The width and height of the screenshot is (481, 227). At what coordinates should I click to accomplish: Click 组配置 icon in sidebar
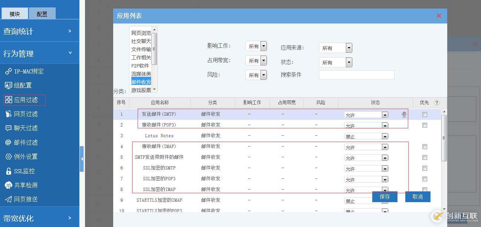coord(8,85)
